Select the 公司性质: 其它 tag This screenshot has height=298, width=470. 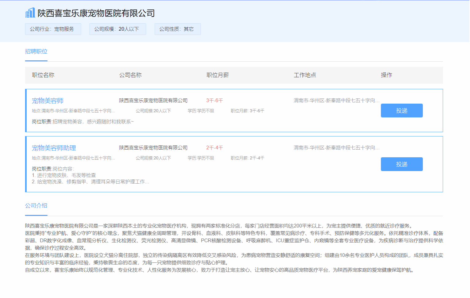(177, 29)
